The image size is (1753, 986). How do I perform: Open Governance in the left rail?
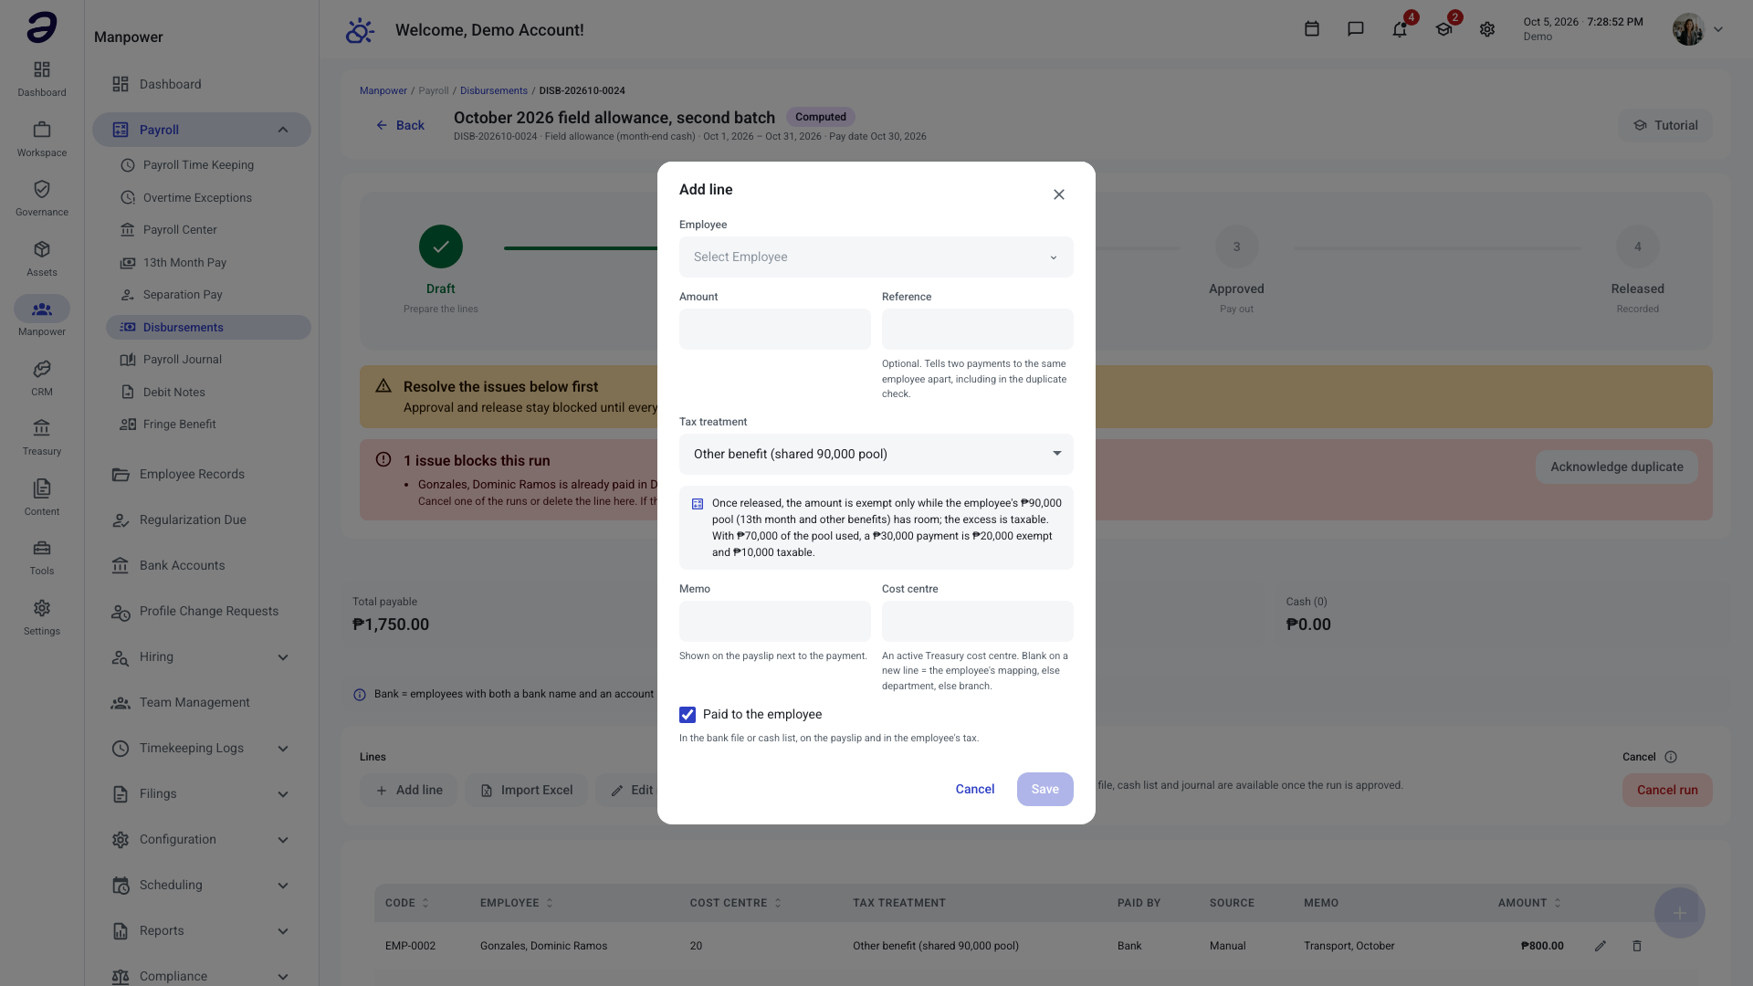tap(42, 198)
